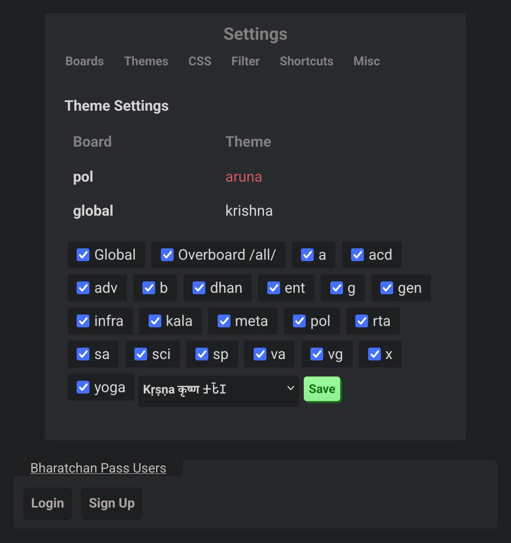Open the theme selection dropdown

point(219,389)
